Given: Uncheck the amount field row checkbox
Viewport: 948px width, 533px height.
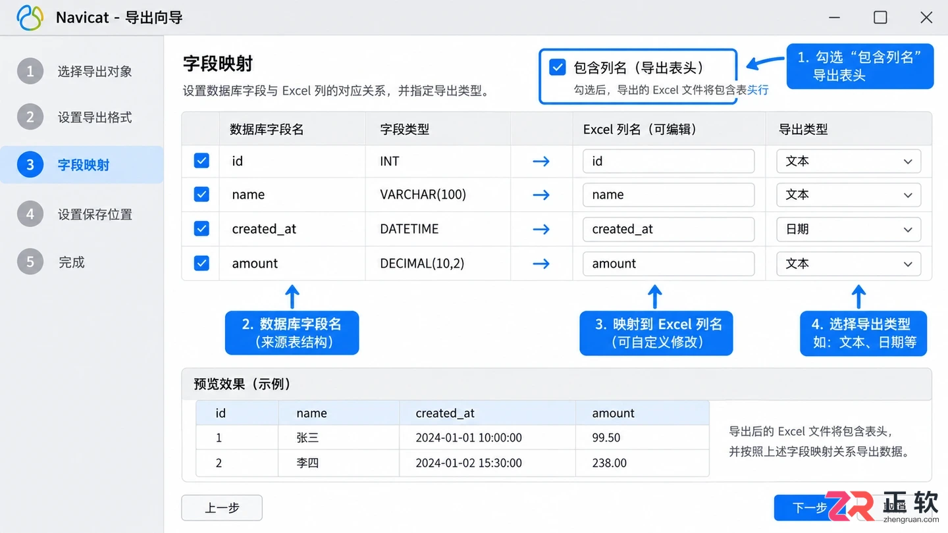Looking at the screenshot, I should [201, 263].
